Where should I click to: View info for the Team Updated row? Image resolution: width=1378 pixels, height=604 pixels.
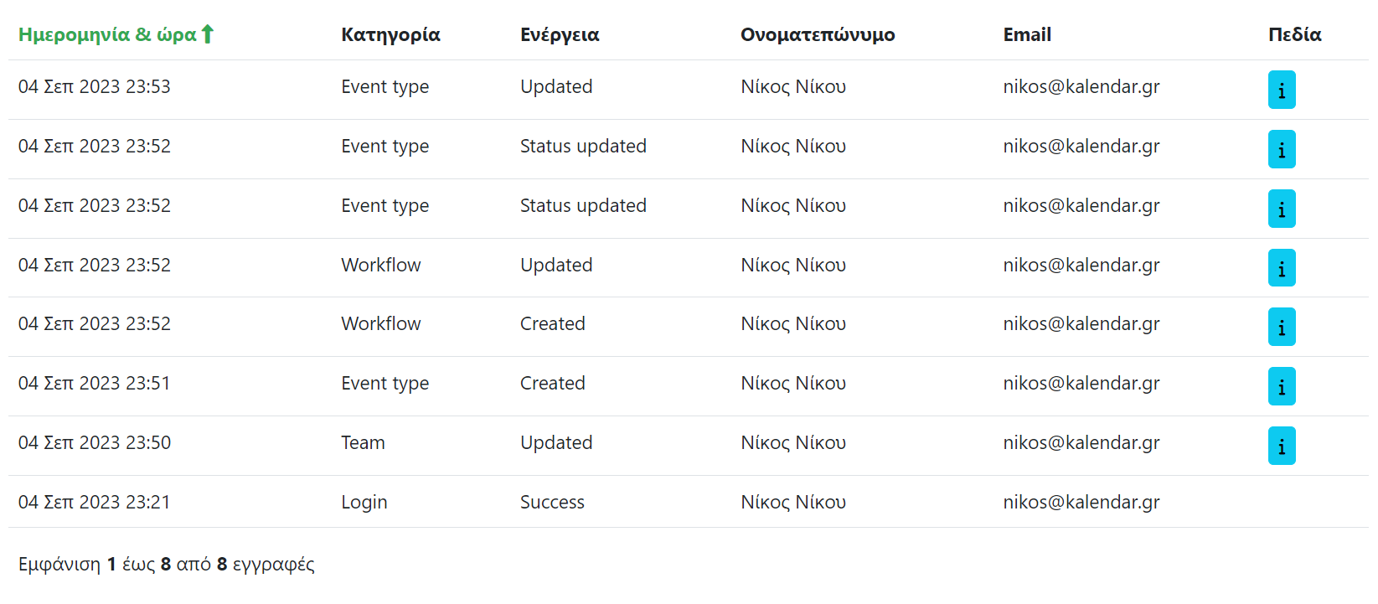click(1281, 446)
